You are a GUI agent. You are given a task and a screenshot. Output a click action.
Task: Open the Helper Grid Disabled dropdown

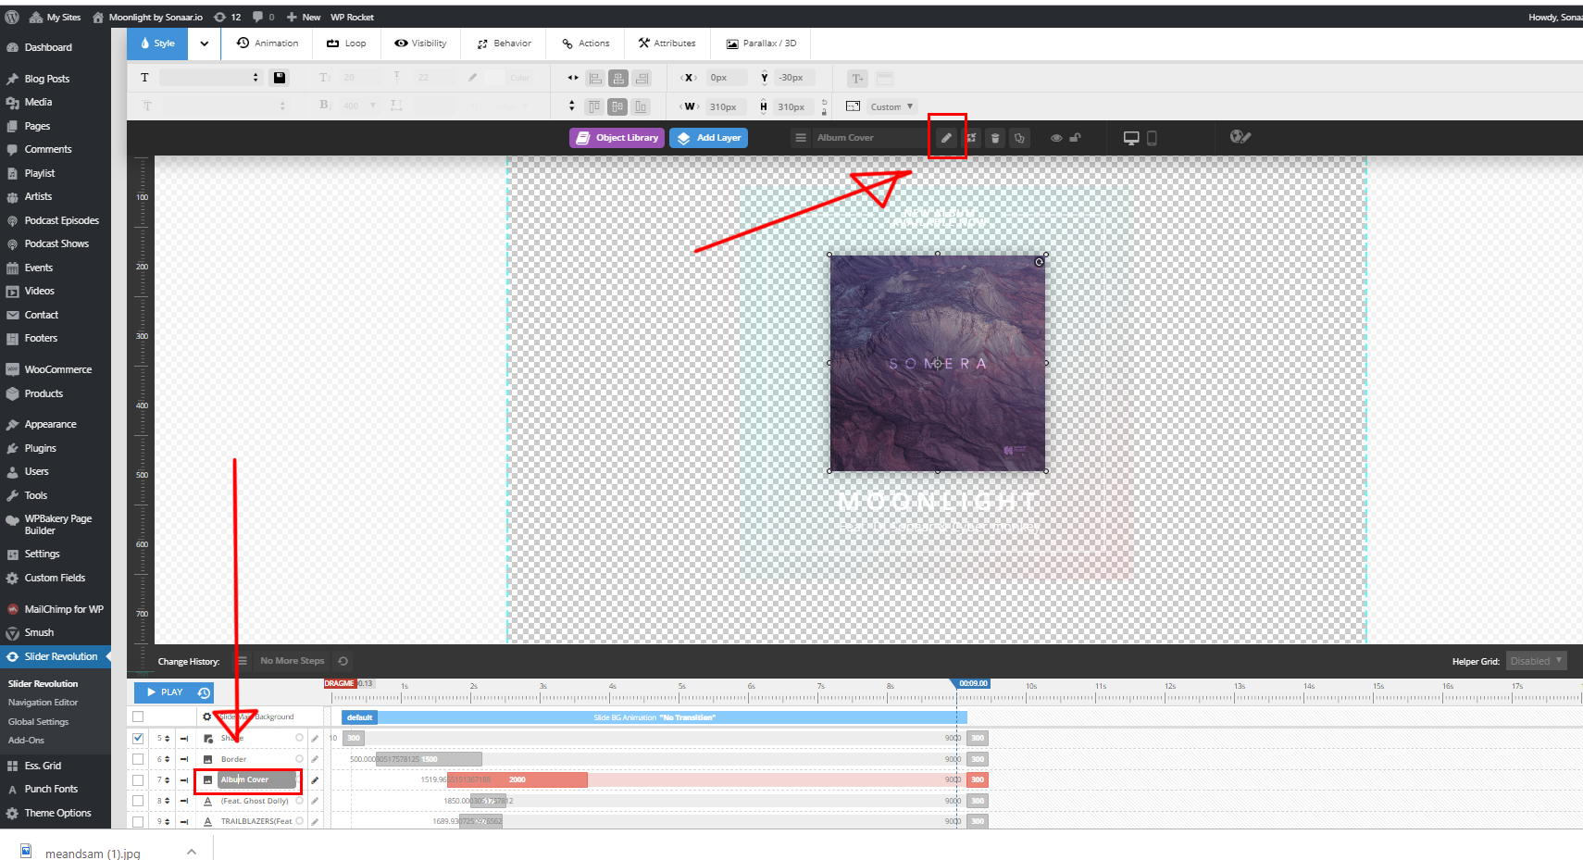click(1537, 661)
